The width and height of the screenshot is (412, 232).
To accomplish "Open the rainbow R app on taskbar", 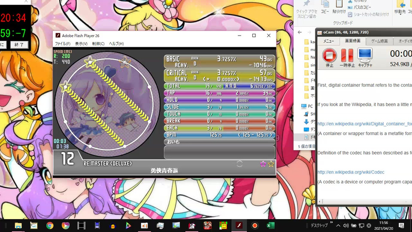I will point(128,226).
